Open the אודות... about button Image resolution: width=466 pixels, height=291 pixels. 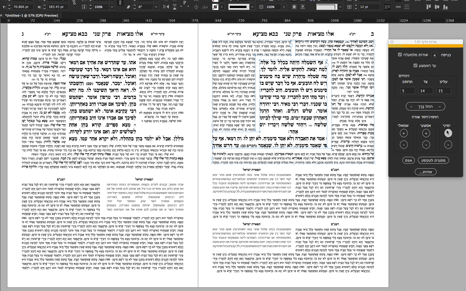point(426,172)
